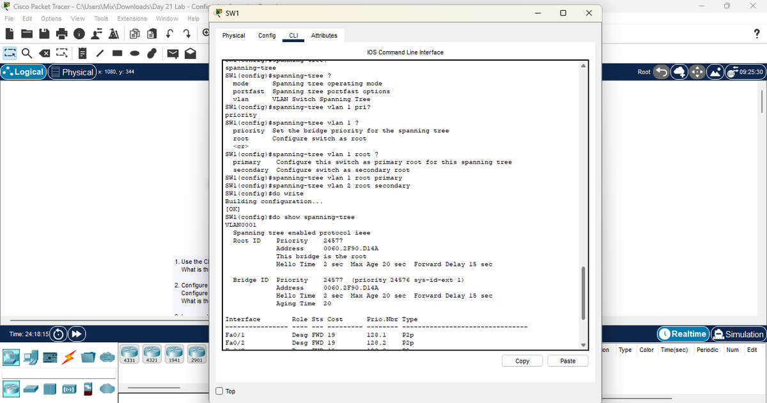Choose the Add Complex PDU open envelope
767x403 pixels.
click(x=190, y=54)
